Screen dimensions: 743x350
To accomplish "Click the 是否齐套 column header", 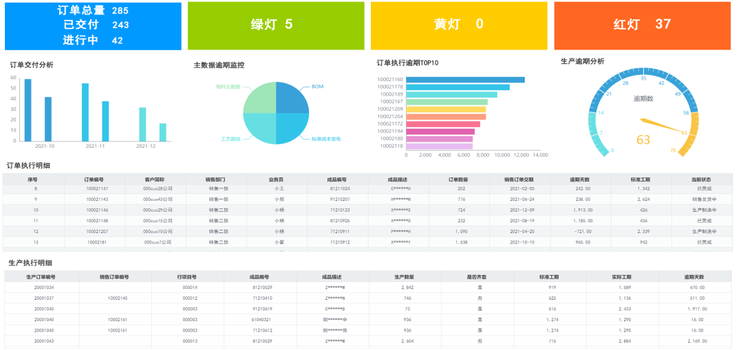I will pyautogui.click(x=477, y=276).
